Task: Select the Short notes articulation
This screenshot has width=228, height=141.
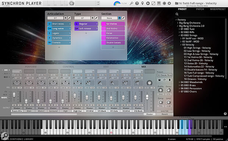Action: 59,24
